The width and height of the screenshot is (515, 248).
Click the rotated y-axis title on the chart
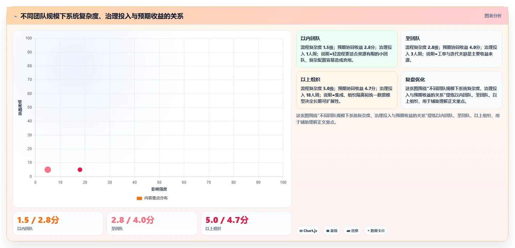(x=20, y=107)
